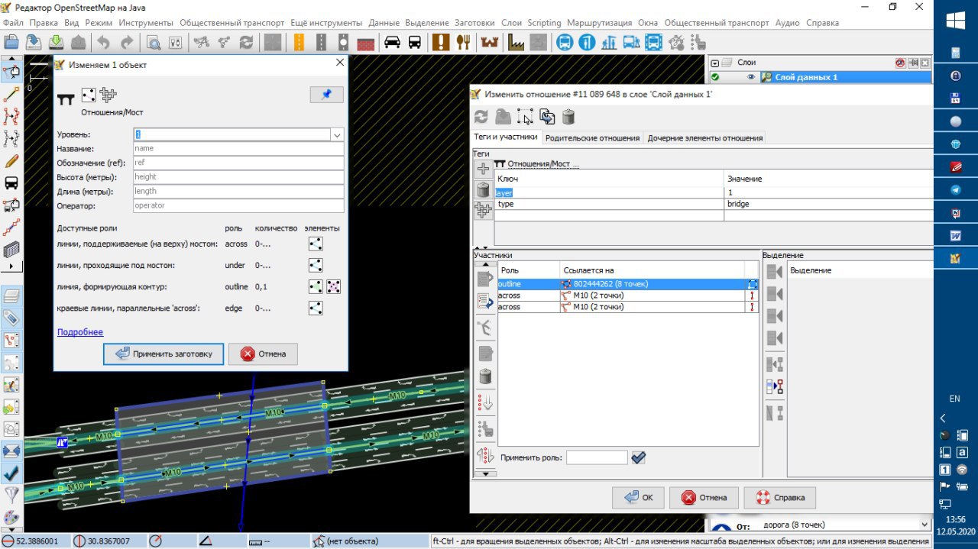Switch to Родительские отношения tab
Image resolution: width=978 pixels, height=549 pixels.
tap(592, 138)
